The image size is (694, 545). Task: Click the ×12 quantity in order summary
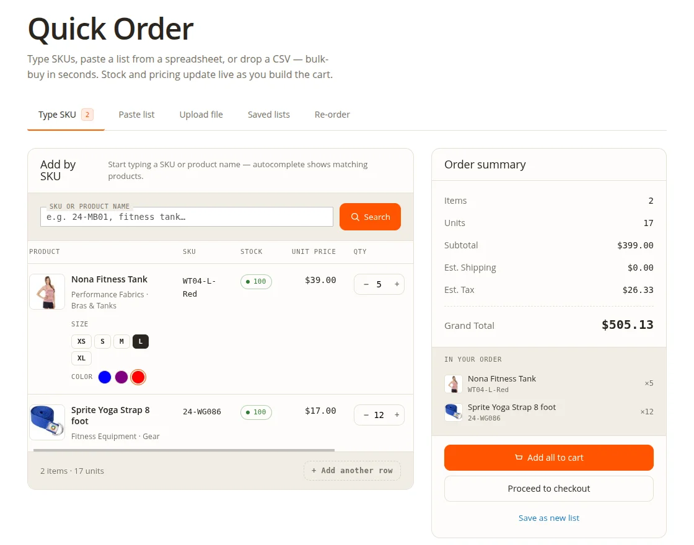tap(647, 412)
